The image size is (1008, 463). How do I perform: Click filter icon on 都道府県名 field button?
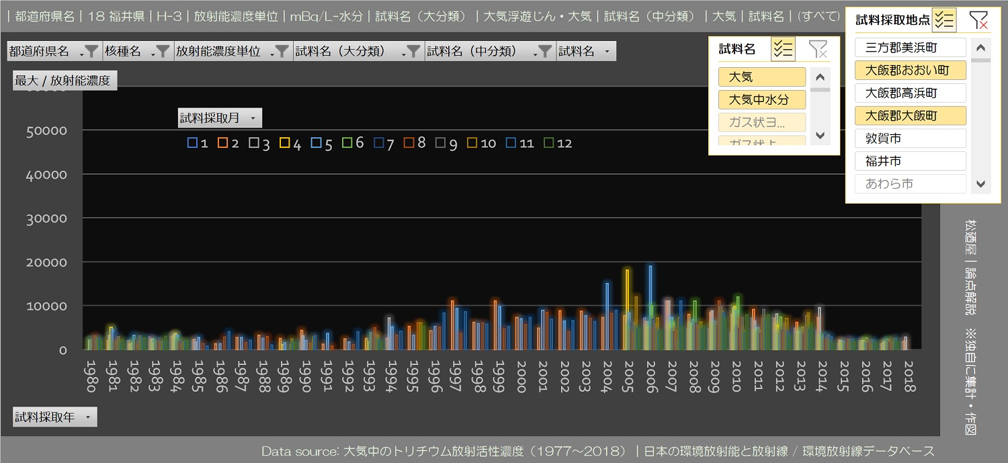[x=91, y=51]
